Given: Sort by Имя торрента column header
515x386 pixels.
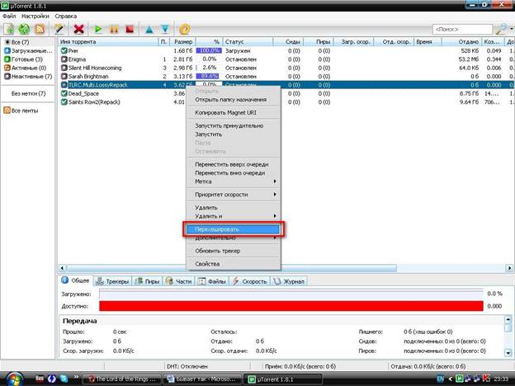Looking at the screenshot, I should tap(108, 42).
